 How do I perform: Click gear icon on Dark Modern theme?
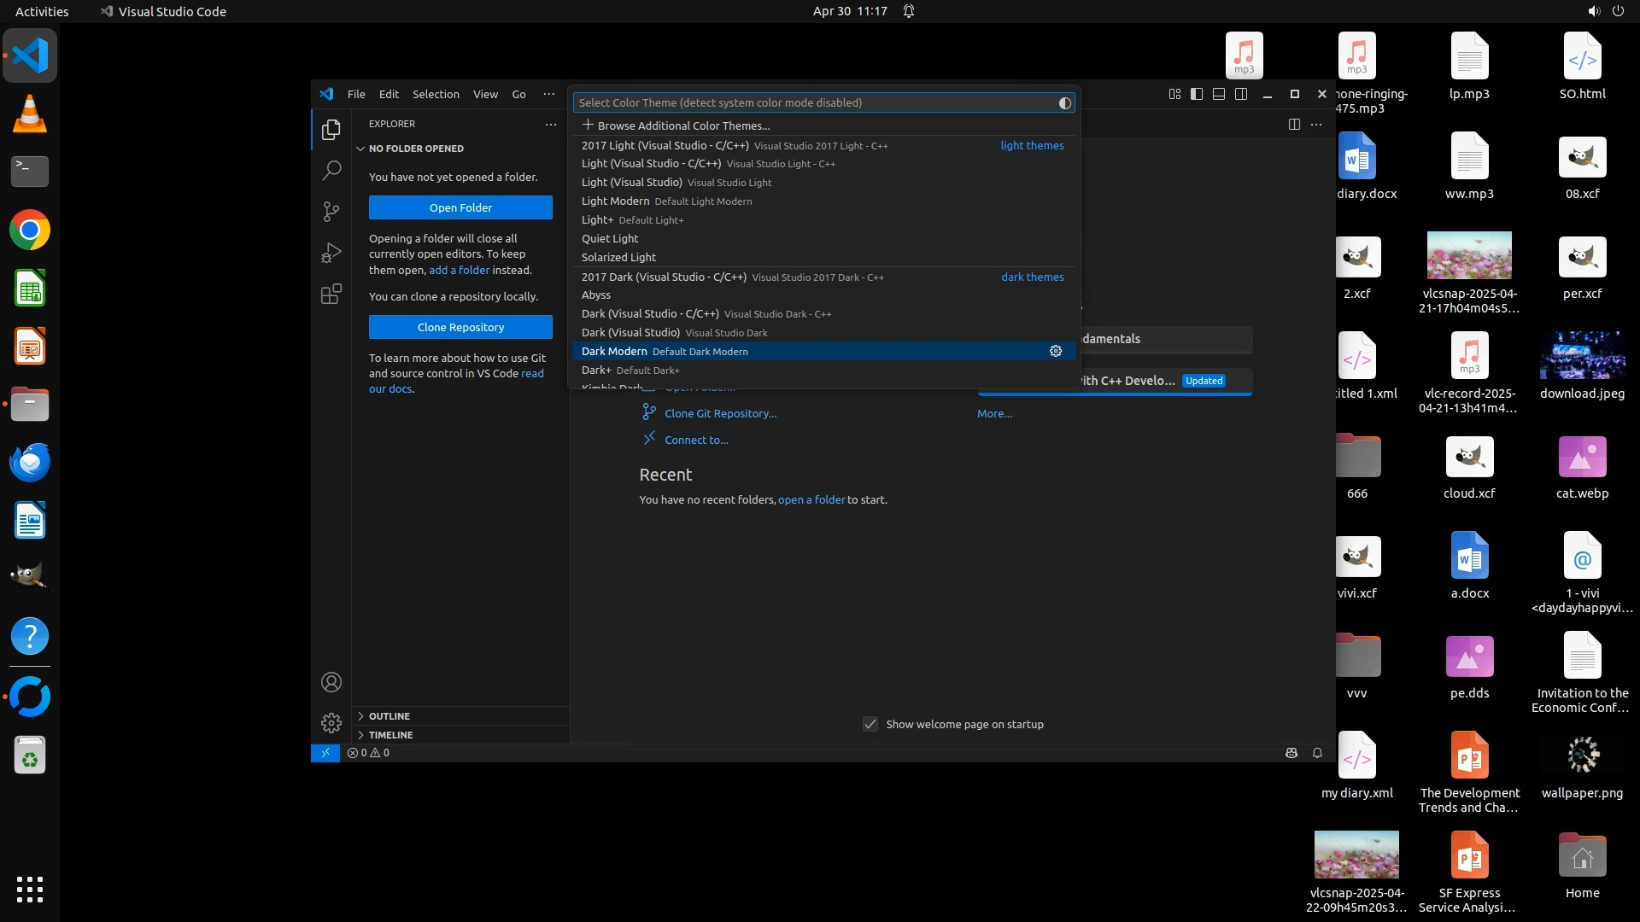1056,351
